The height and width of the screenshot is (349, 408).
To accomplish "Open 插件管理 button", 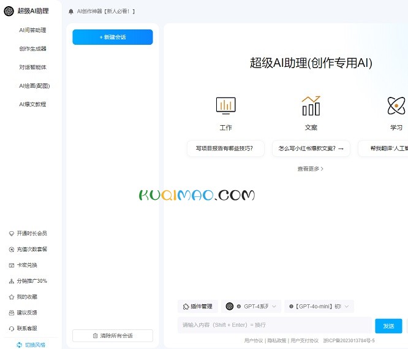I will point(198,307).
